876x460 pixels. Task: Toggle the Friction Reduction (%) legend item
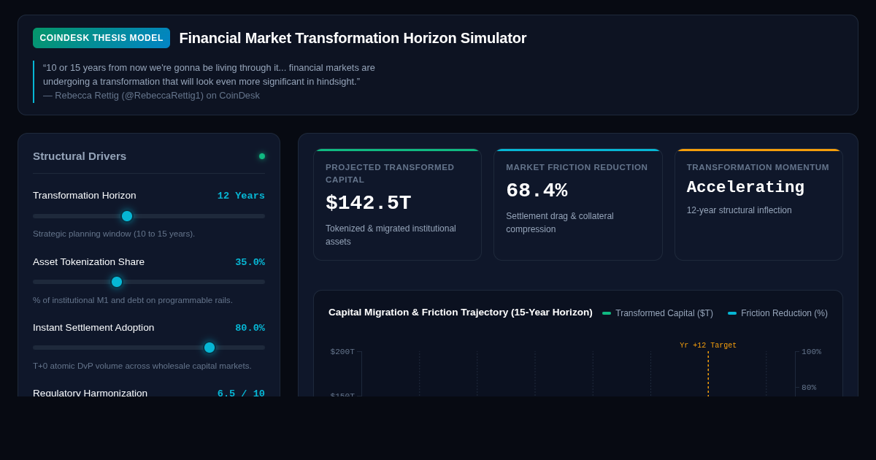point(777,313)
